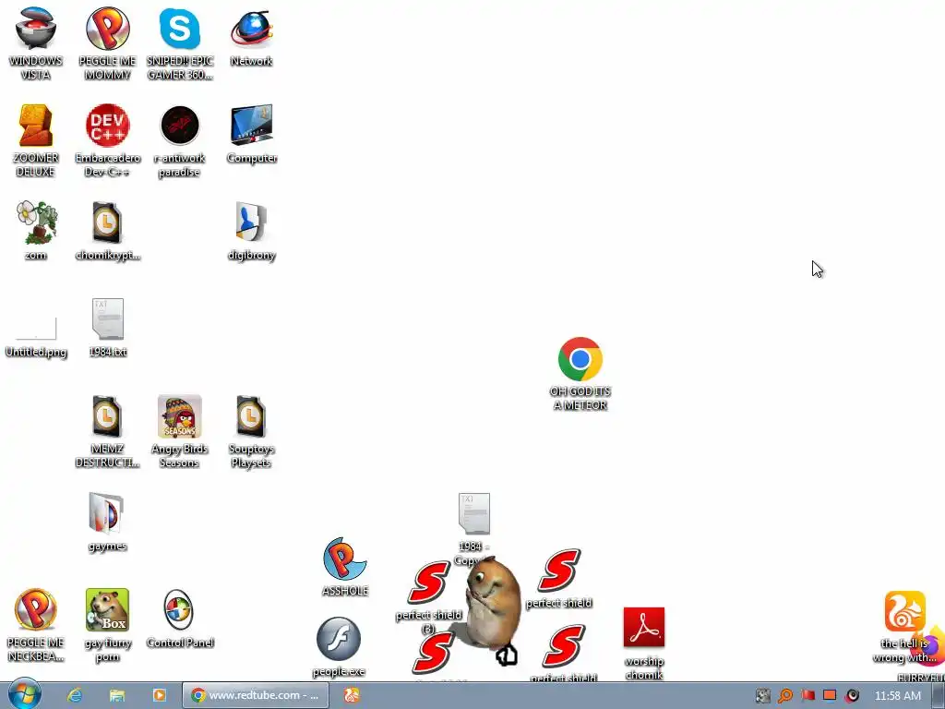945x709 pixels.
Task: Launch Internet Explorer from the taskbar
Action: [75, 696]
